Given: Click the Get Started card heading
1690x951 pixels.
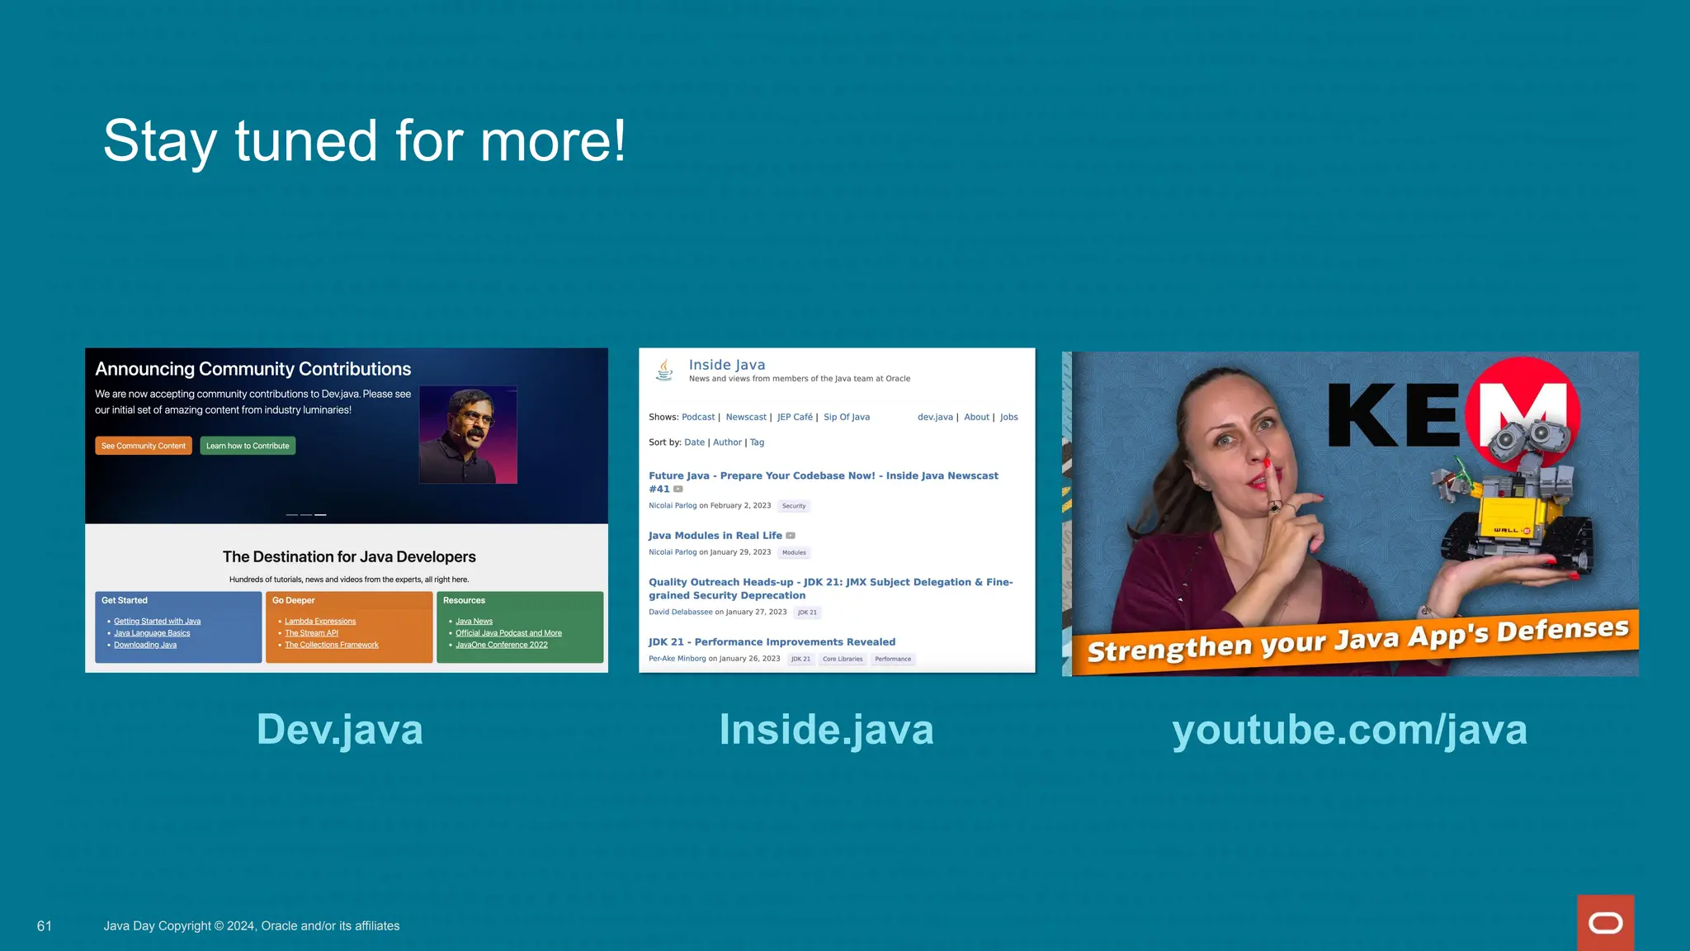Looking at the screenshot, I should [125, 600].
